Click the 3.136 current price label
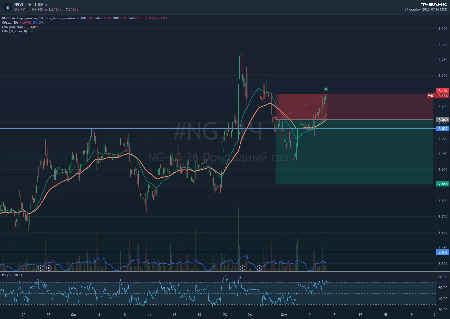 tap(443, 96)
